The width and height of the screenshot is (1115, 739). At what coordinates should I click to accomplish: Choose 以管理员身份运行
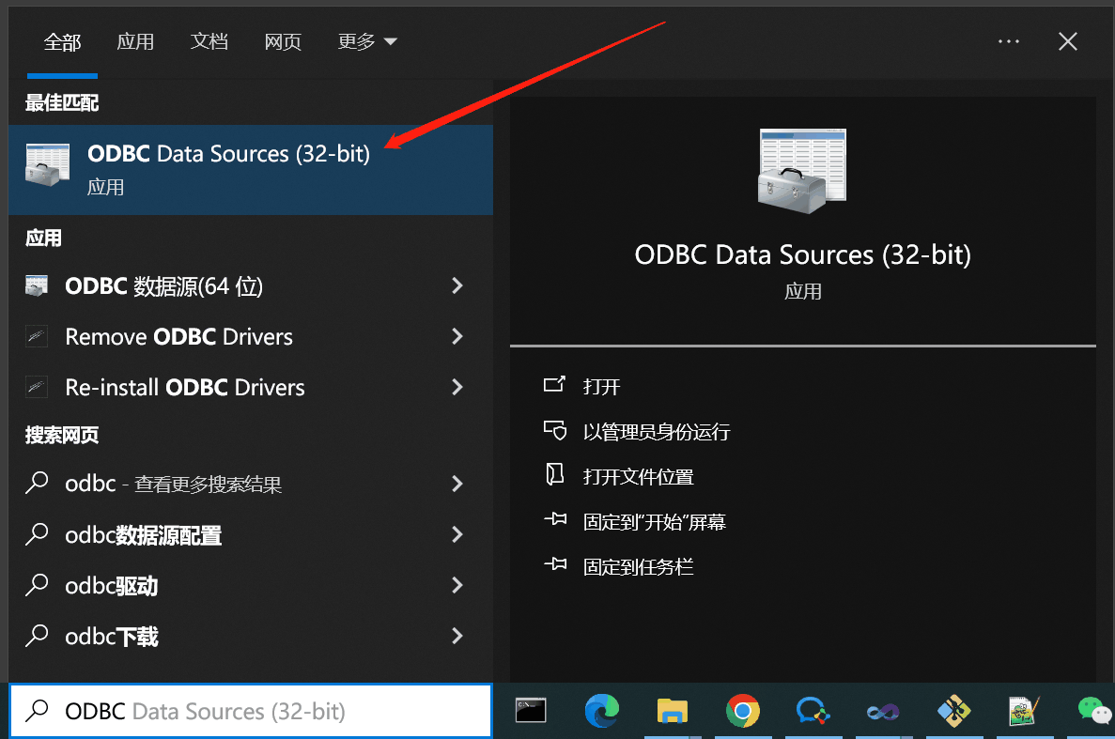click(637, 431)
